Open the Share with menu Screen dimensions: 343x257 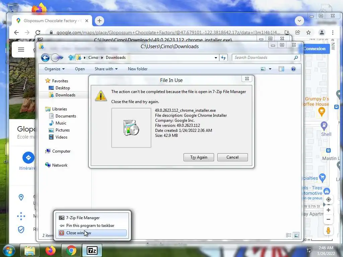tap(106, 69)
